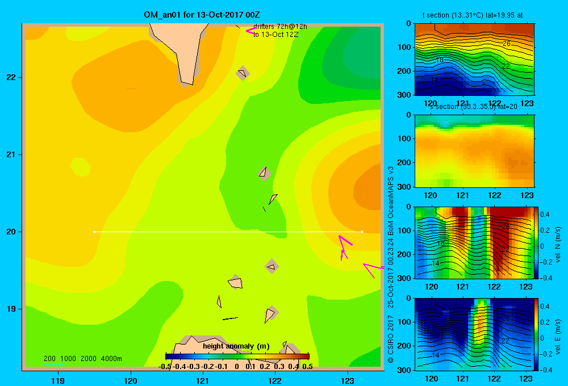
Task: Click the 300 depth label on temperature section
Action: pyautogui.click(x=404, y=95)
